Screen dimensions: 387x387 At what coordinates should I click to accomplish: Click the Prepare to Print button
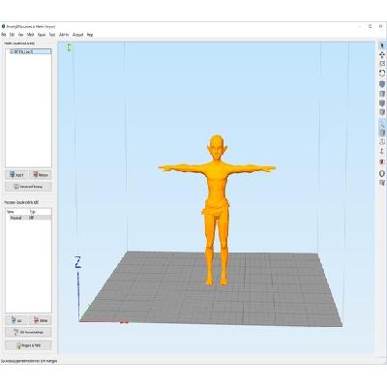point(28,345)
